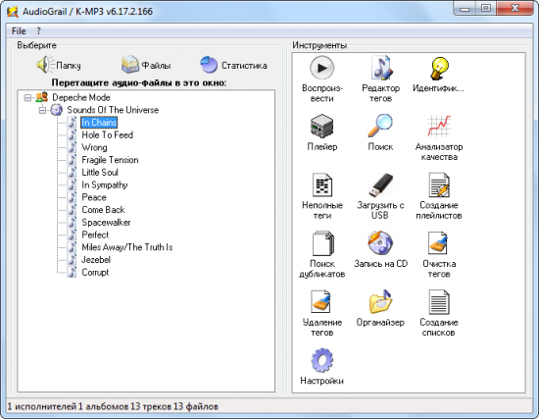Screen dimensions: 539x419
Task: Click the Статистика button
Action: pos(233,65)
